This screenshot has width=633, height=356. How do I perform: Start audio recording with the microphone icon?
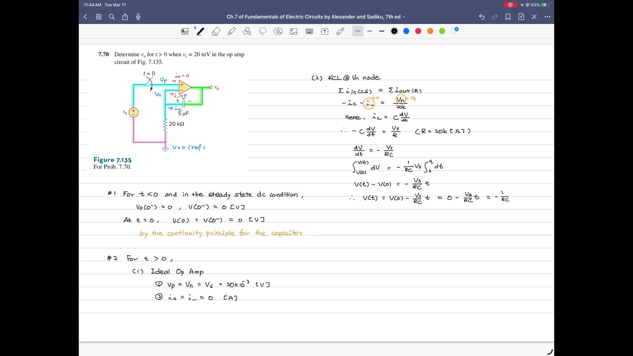click(138, 17)
